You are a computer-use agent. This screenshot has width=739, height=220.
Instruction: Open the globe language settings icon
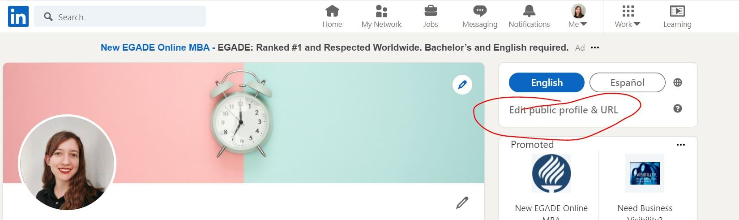(678, 82)
